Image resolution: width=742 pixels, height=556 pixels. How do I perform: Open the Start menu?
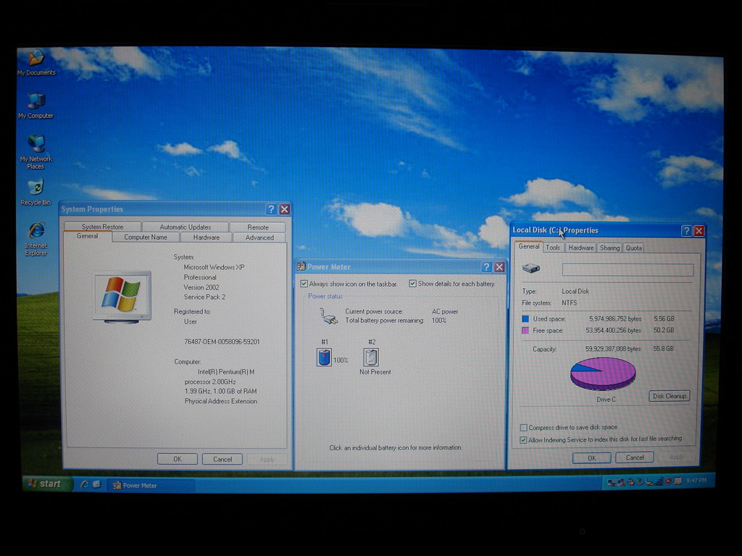point(47,484)
